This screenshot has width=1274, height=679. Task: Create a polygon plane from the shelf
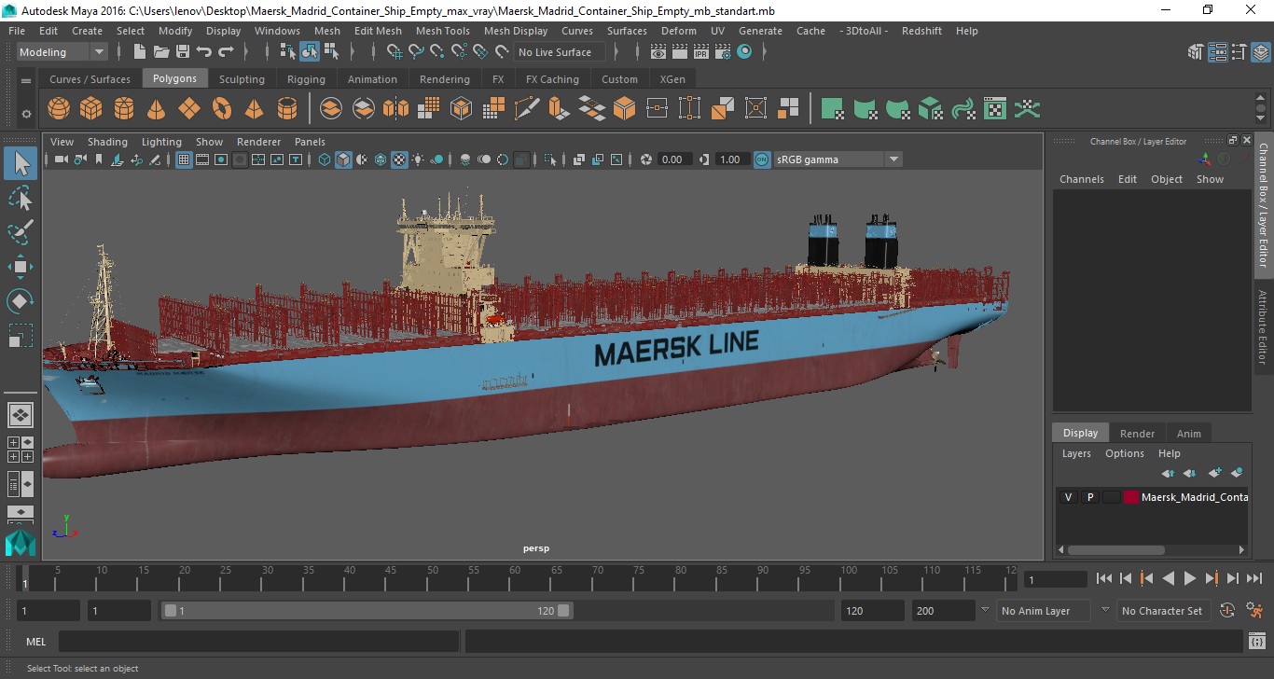(x=189, y=109)
